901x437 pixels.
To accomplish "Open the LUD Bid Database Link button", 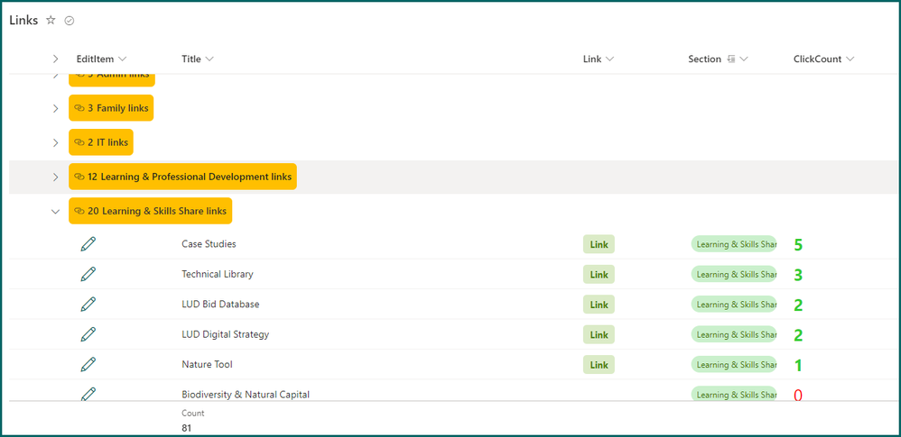I will [x=599, y=305].
